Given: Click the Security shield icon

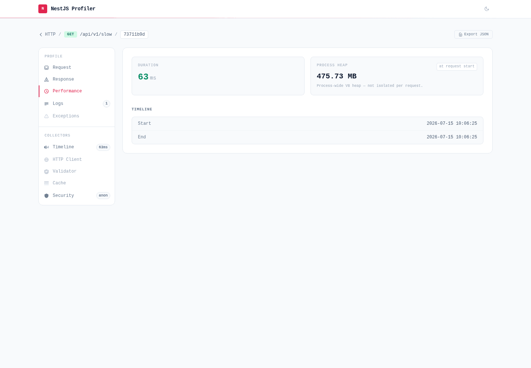Looking at the screenshot, I should click(x=46, y=196).
